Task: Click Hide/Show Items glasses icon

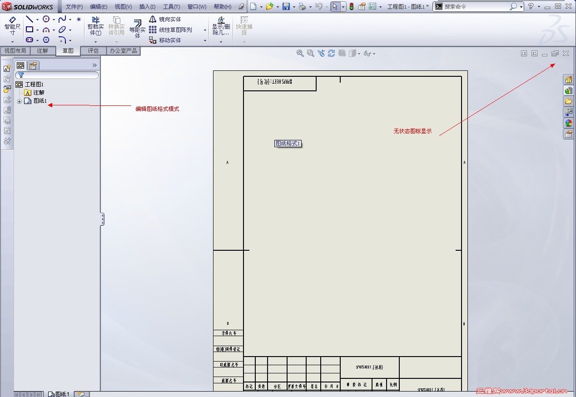Action: (367, 54)
